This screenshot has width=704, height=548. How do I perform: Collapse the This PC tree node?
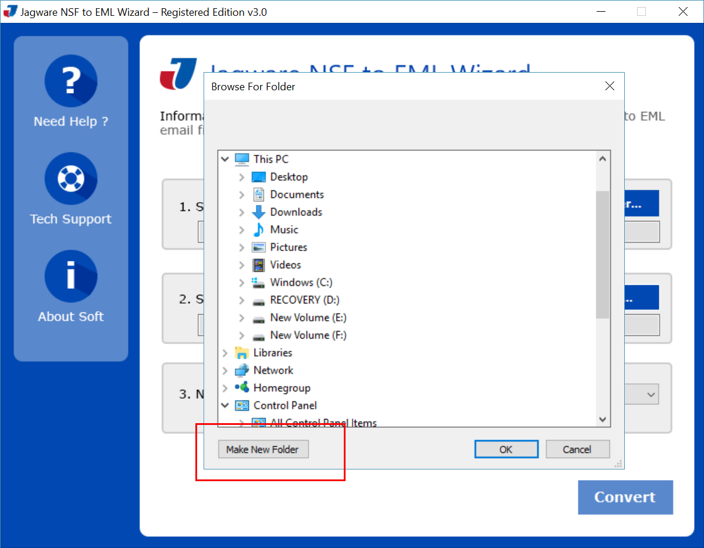pos(225,159)
